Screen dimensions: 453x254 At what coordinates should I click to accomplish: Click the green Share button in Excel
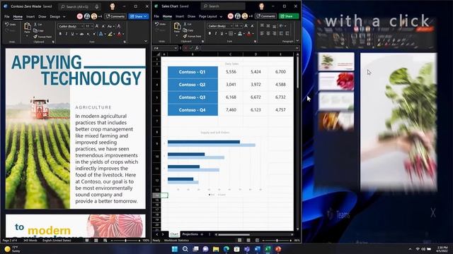point(289,16)
